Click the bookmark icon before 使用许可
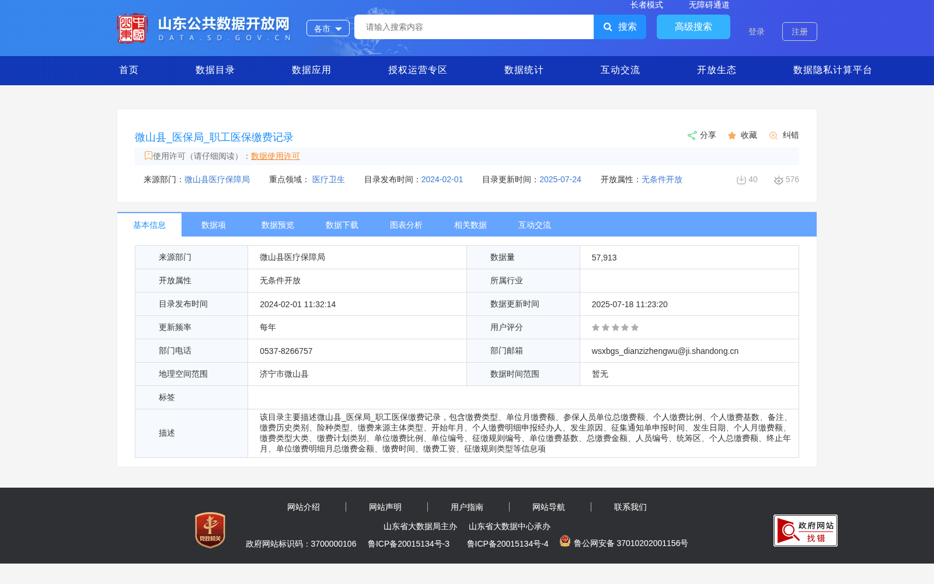Screen dimensions: 934x584 coord(148,155)
